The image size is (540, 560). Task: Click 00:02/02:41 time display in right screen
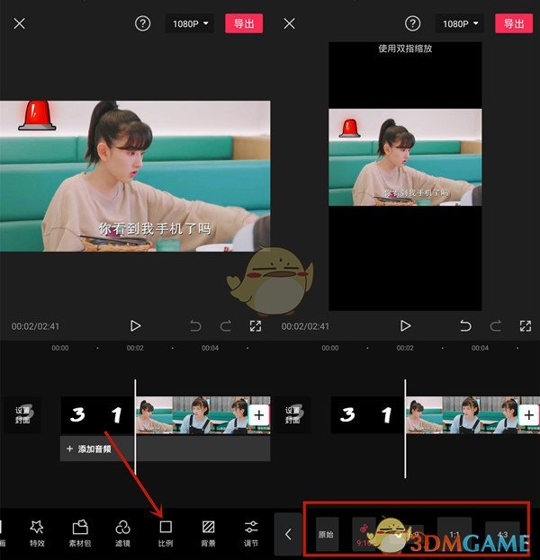305,326
